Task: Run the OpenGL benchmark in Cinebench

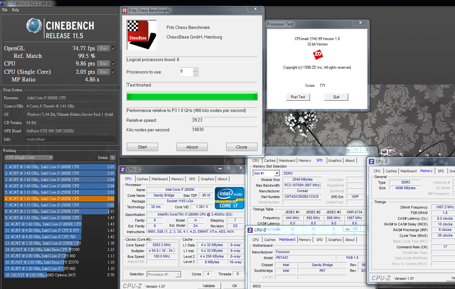Action: click(104, 48)
